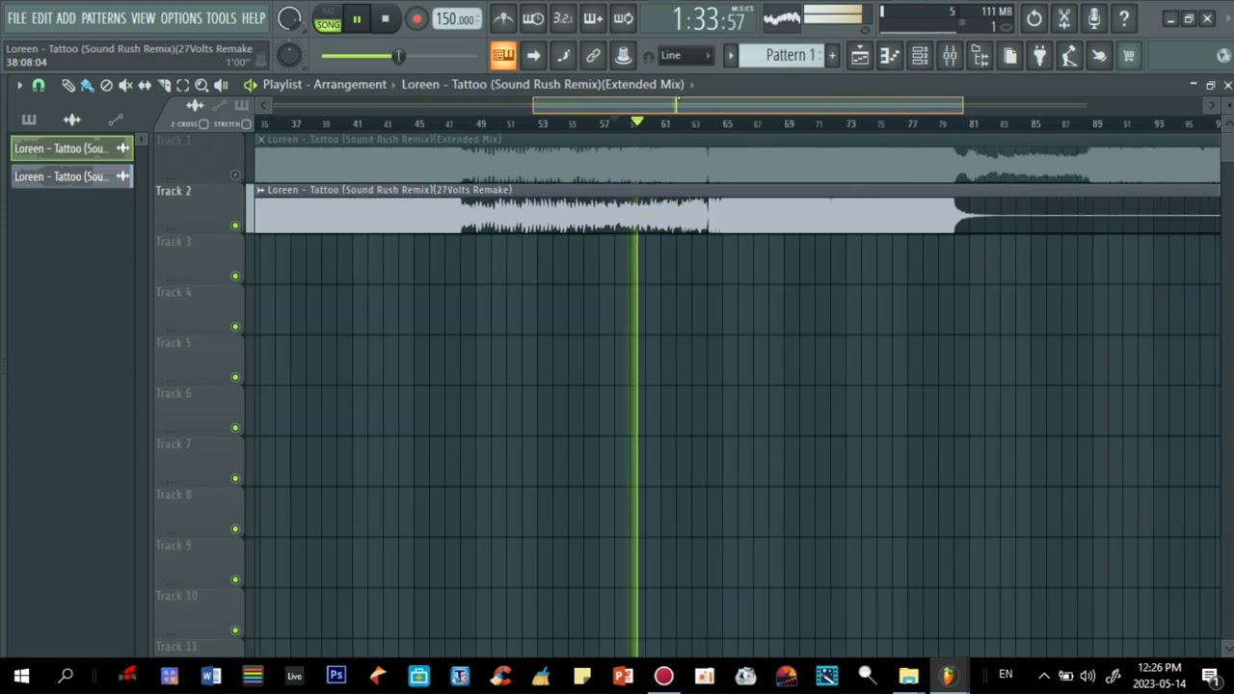Screen dimensions: 1234x694
Task: Click the audio editor scissors icon
Action: 1063,18
